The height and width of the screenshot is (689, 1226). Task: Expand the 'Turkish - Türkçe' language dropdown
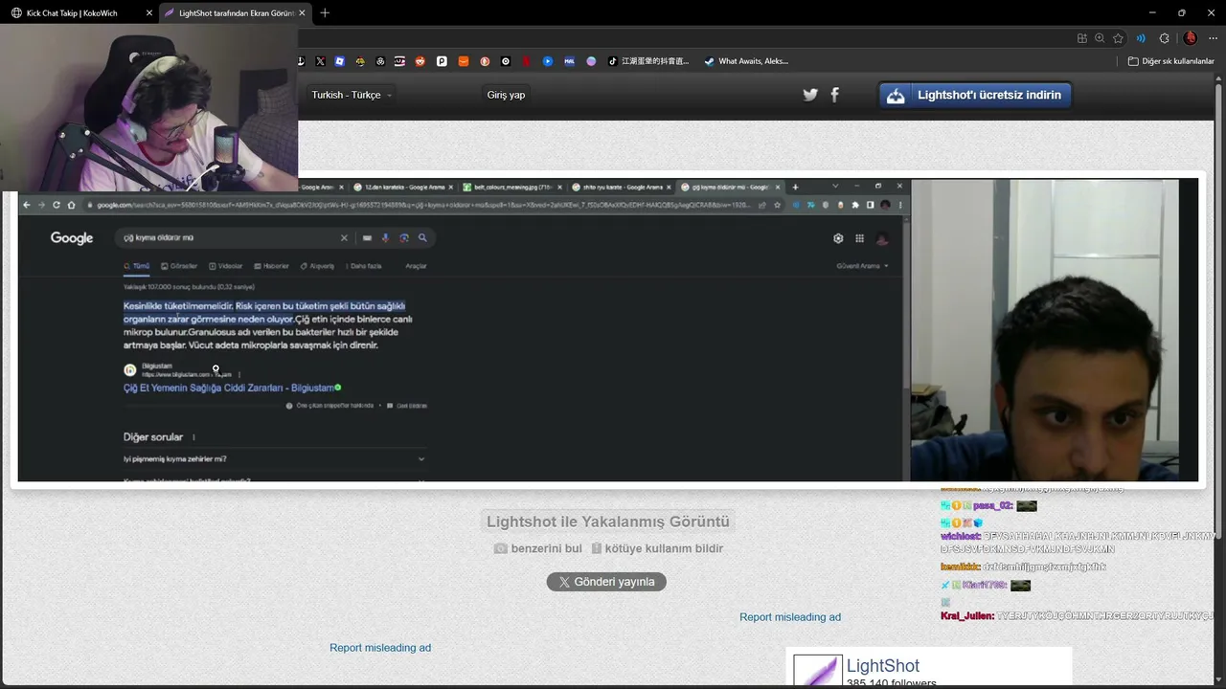coord(352,95)
